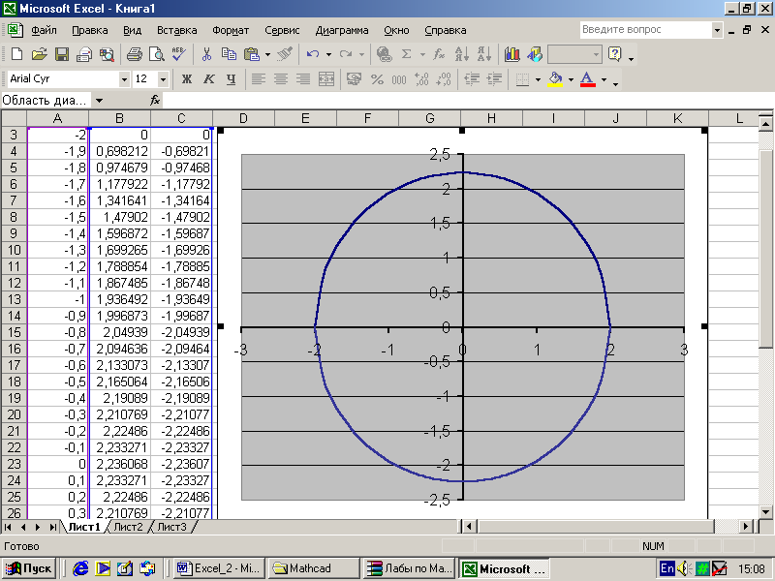Image resolution: width=775 pixels, height=581 pixels.
Task: Click the Open folder icon
Action: point(39,54)
